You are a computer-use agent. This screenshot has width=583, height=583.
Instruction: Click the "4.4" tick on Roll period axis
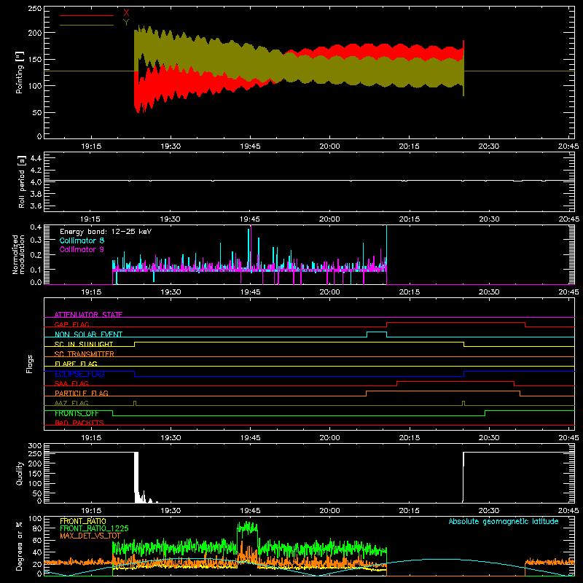(x=36, y=158)
